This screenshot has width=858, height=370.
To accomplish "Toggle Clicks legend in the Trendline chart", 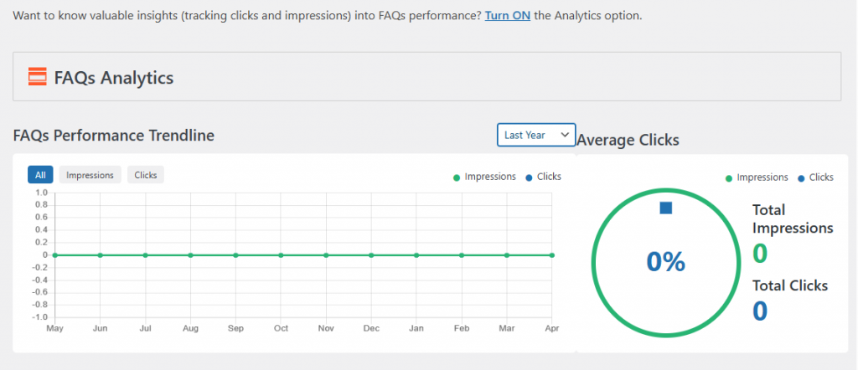I will coord(543,177).
